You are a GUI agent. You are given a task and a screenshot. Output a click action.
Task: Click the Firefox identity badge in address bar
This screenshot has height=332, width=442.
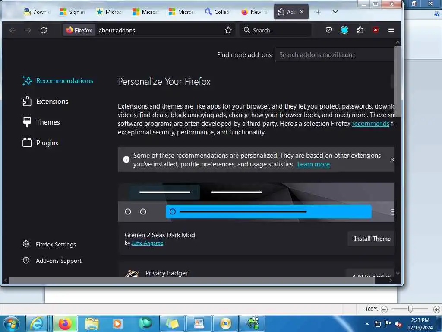click(79, 30)
